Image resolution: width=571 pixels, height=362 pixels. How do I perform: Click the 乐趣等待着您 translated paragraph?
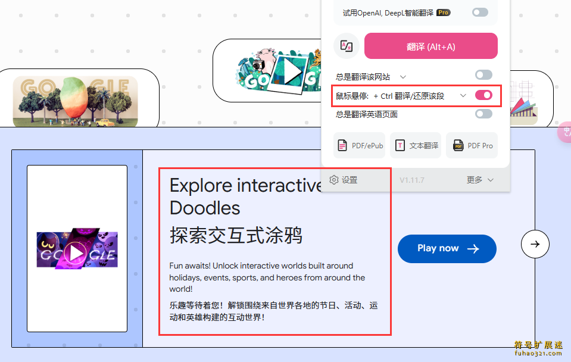pos(273,311)
